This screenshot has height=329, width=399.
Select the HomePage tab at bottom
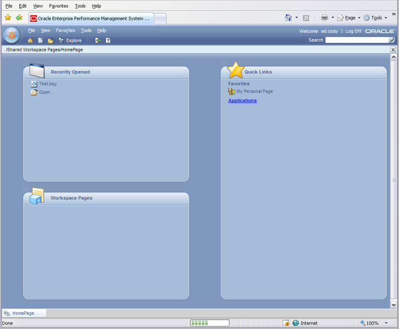click(x=24, y=313)
